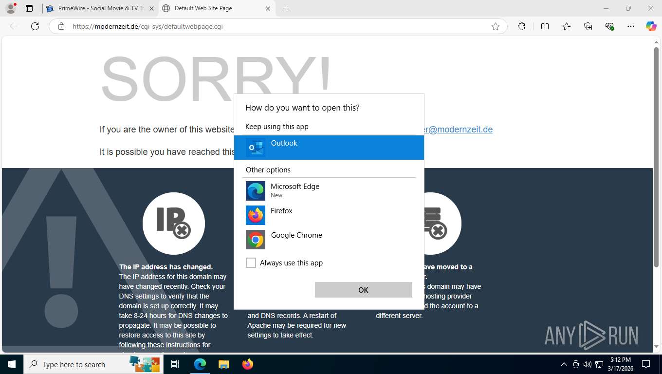Pick Firefox to open the link
This screenshot has width=662, height=374.
329,215
